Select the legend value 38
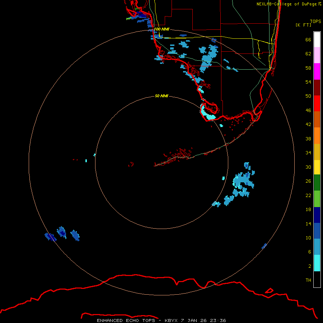Image resolution: width=323 pixels, height=323 pixels. (308, 139)
